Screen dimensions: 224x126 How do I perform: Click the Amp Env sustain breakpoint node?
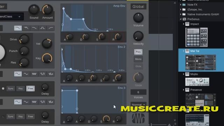click(x=83, y=19)
